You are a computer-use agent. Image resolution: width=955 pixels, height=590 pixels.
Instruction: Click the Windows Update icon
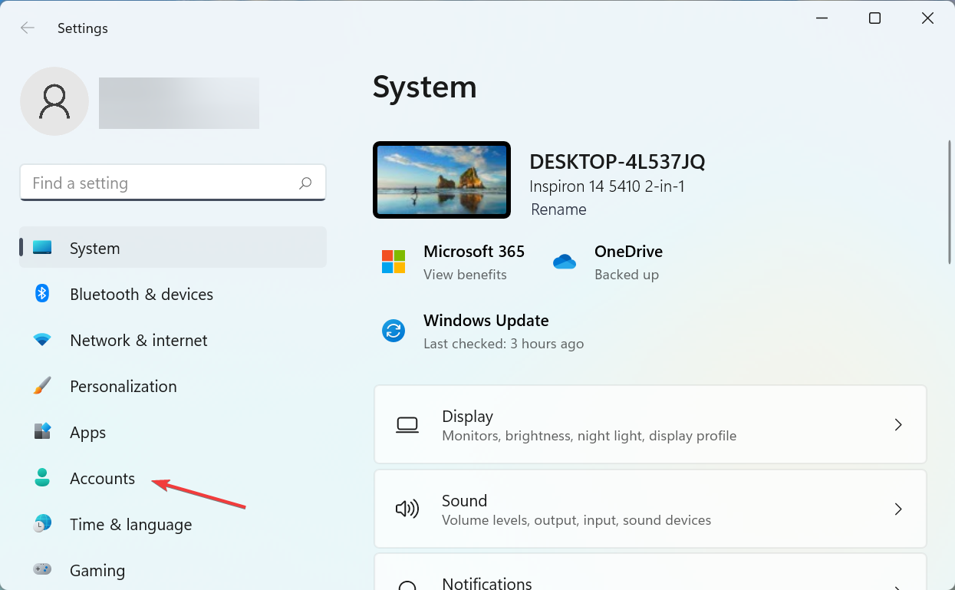tap(394, 331)
